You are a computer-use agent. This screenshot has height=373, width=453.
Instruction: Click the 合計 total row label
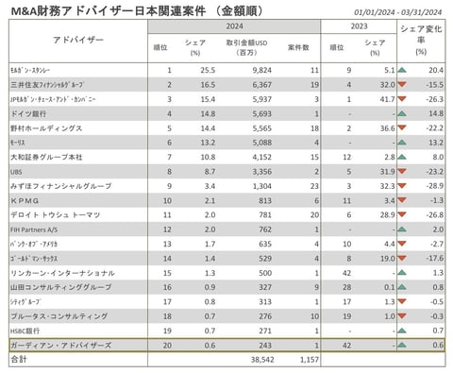(19, 359)
